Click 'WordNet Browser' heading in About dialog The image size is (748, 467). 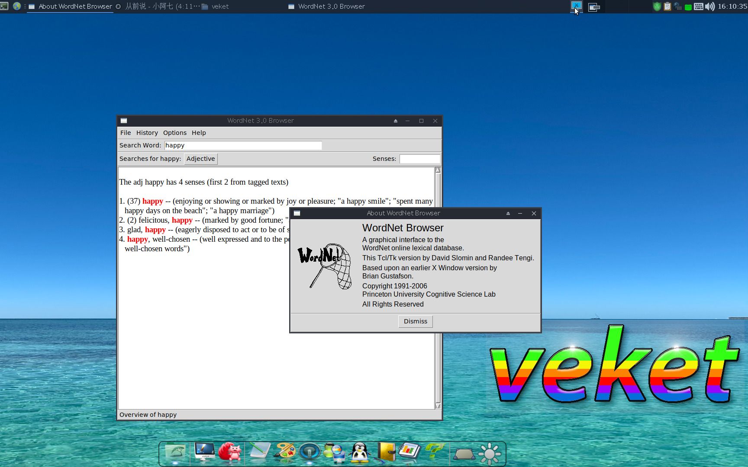403,228
